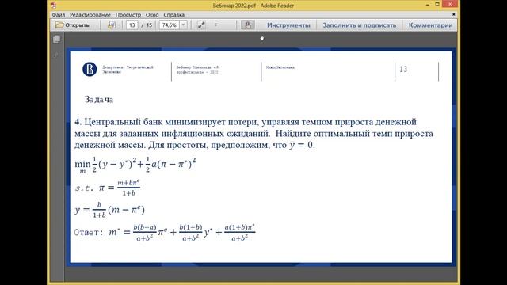Click the slide number 13 in header
Viewport: 507px width, 285px height.
pos(403,69)
